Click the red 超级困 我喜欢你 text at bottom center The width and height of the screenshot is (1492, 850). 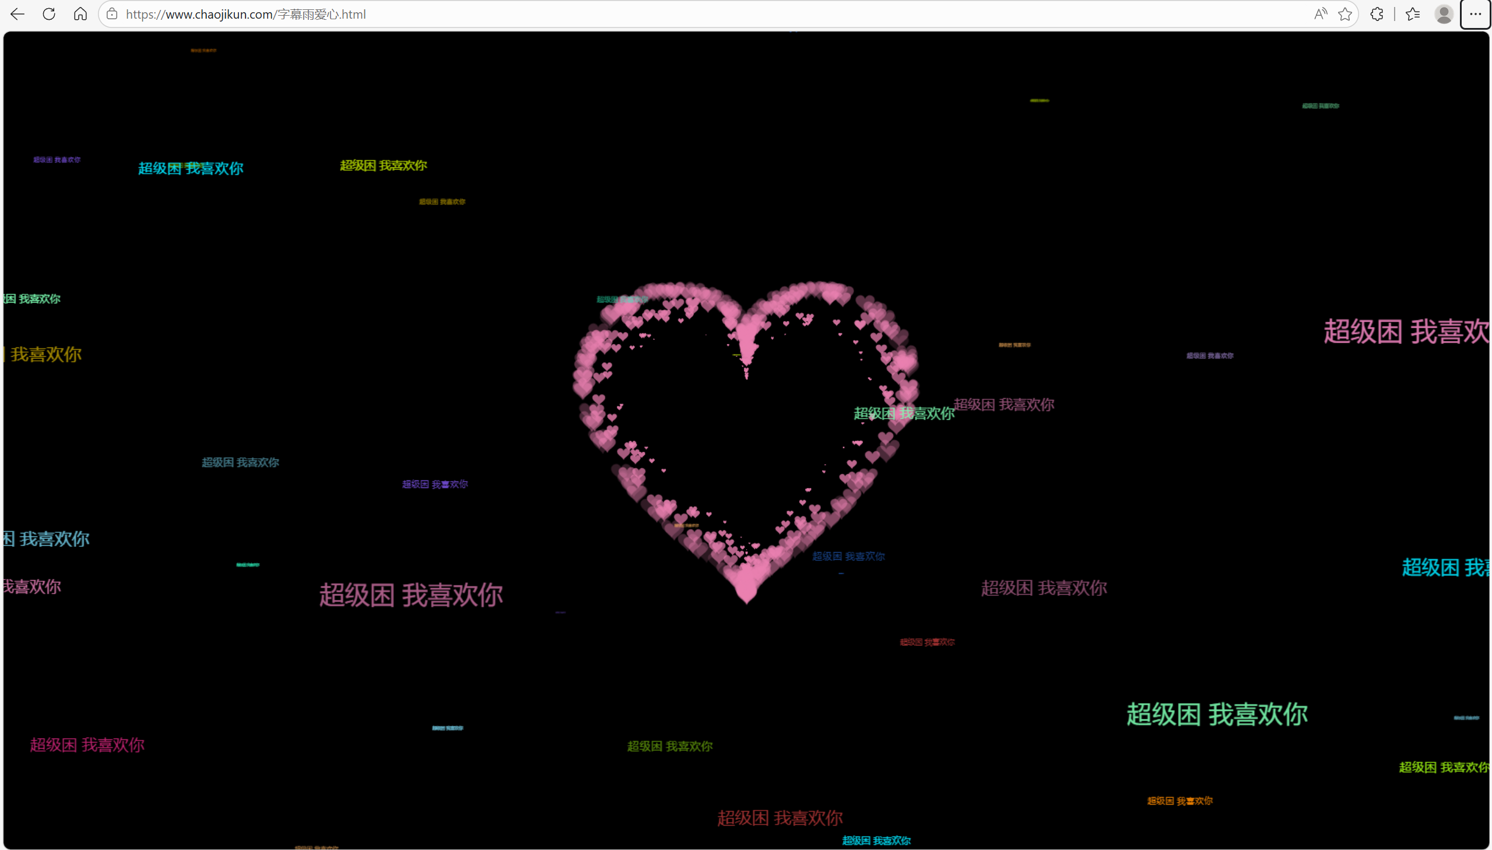point(780,818)
